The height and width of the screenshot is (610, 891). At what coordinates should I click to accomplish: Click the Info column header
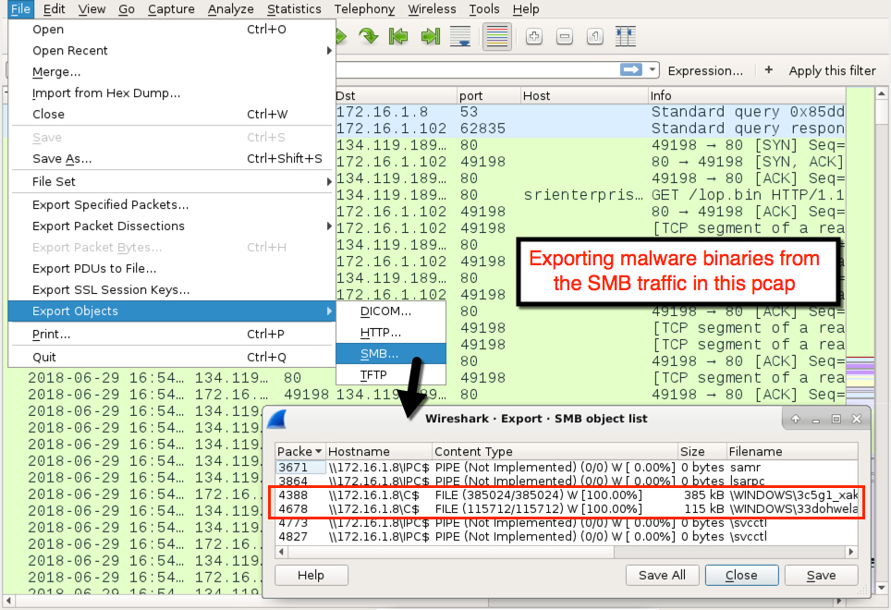(747, 95)
